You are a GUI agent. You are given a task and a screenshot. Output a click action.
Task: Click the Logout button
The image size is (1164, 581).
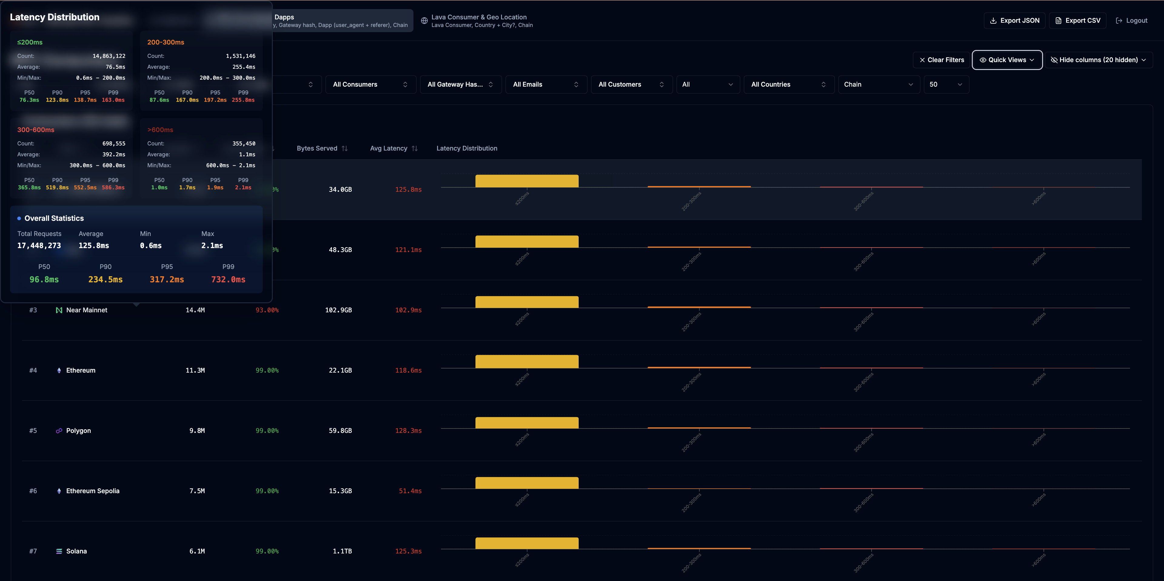1132,20
